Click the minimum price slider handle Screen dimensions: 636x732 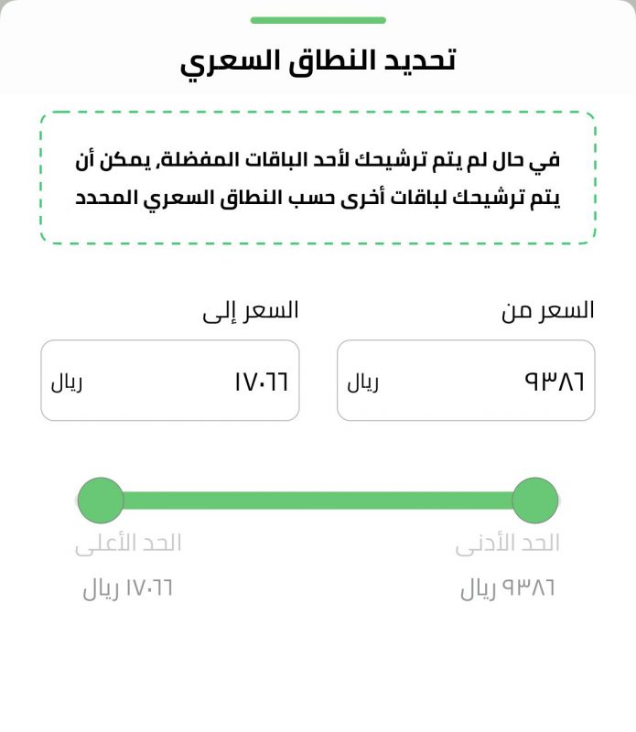535,501
